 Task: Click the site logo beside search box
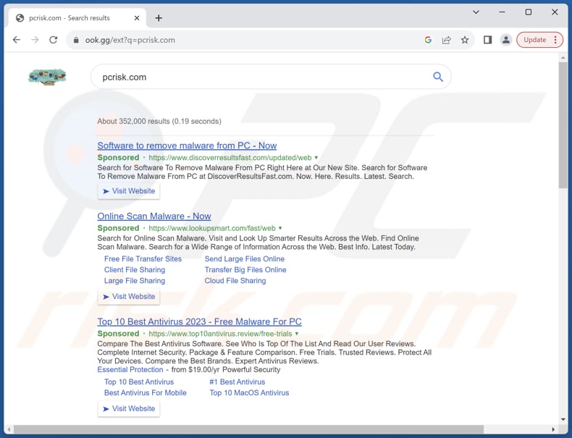coord(47,77)
